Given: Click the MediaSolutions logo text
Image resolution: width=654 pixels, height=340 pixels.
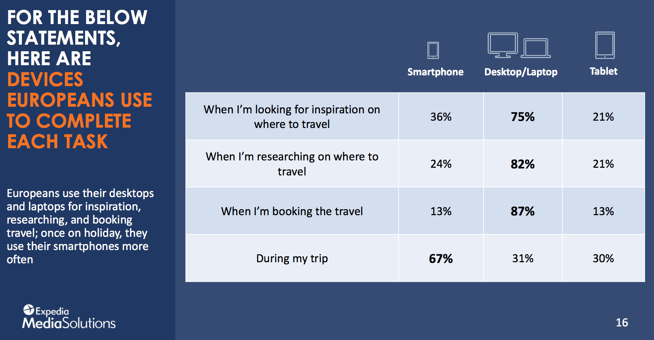Looking at the screenshot, I should point(69,323).
